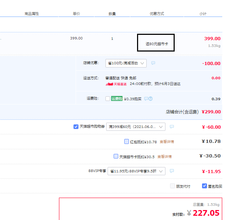Click the 单价 column header
The image size is (229, 220).
(76, 14)
